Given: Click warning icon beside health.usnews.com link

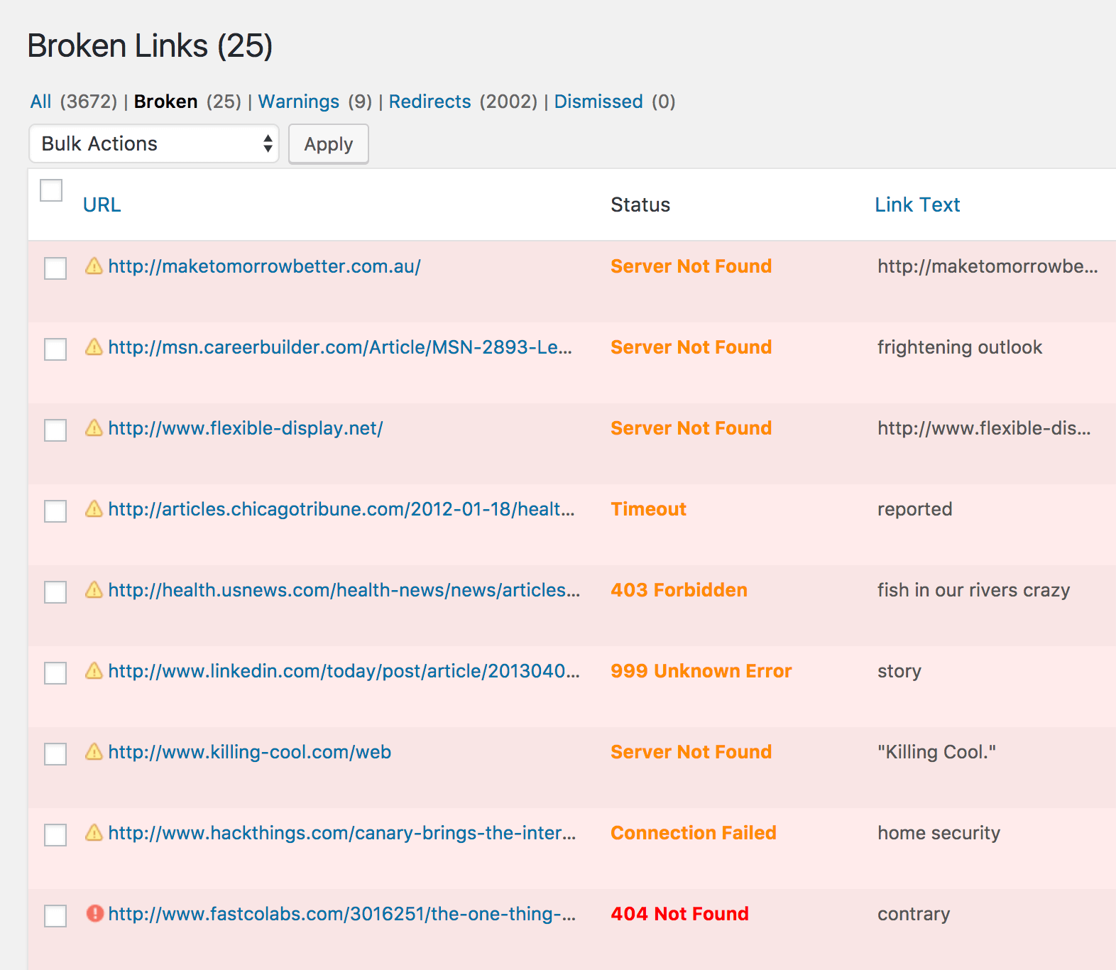Looking at the screenshot, I should point(94,589).
